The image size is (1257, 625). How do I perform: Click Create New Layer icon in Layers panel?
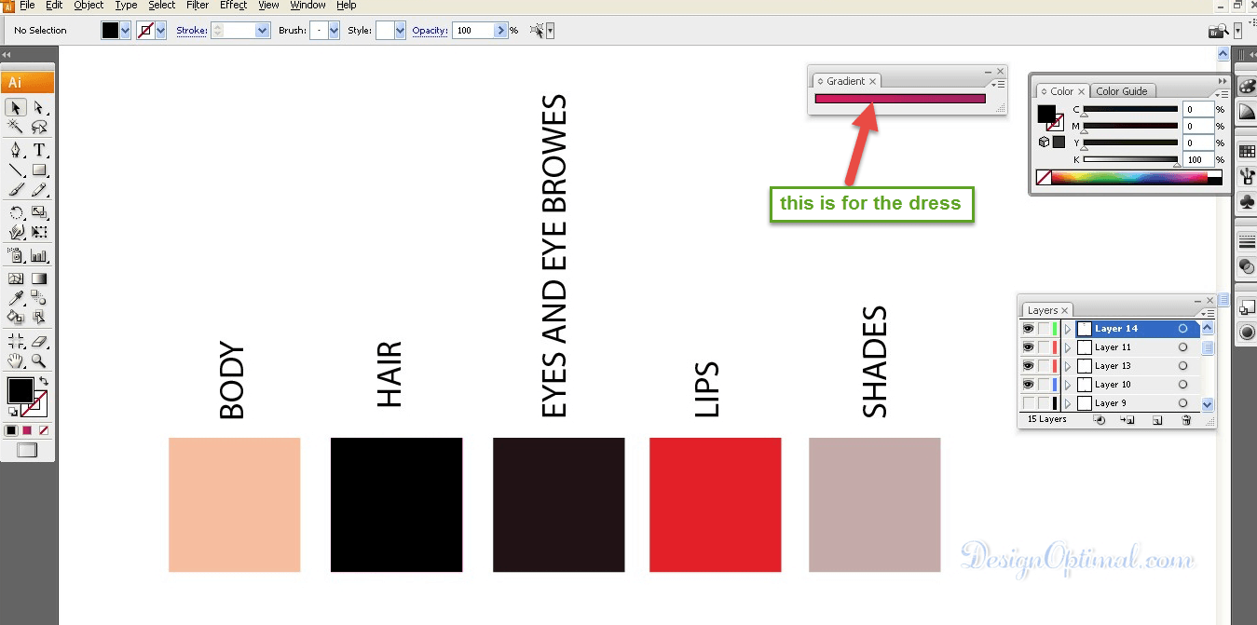click(1156, 420)
